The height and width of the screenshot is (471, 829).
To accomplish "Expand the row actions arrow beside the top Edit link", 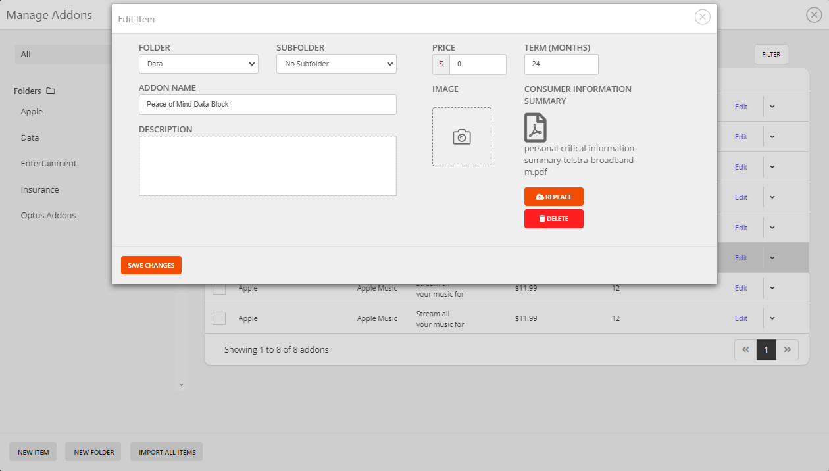I will click(772, 107).
